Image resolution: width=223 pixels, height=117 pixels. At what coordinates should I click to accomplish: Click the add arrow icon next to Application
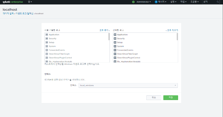tap(47, 34)
